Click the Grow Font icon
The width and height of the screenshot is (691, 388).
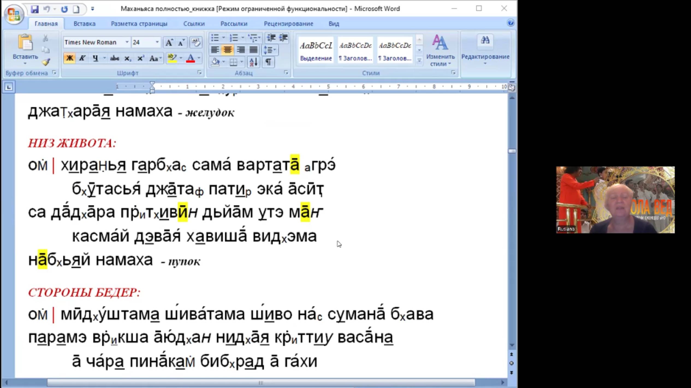(x=169, y=43)
